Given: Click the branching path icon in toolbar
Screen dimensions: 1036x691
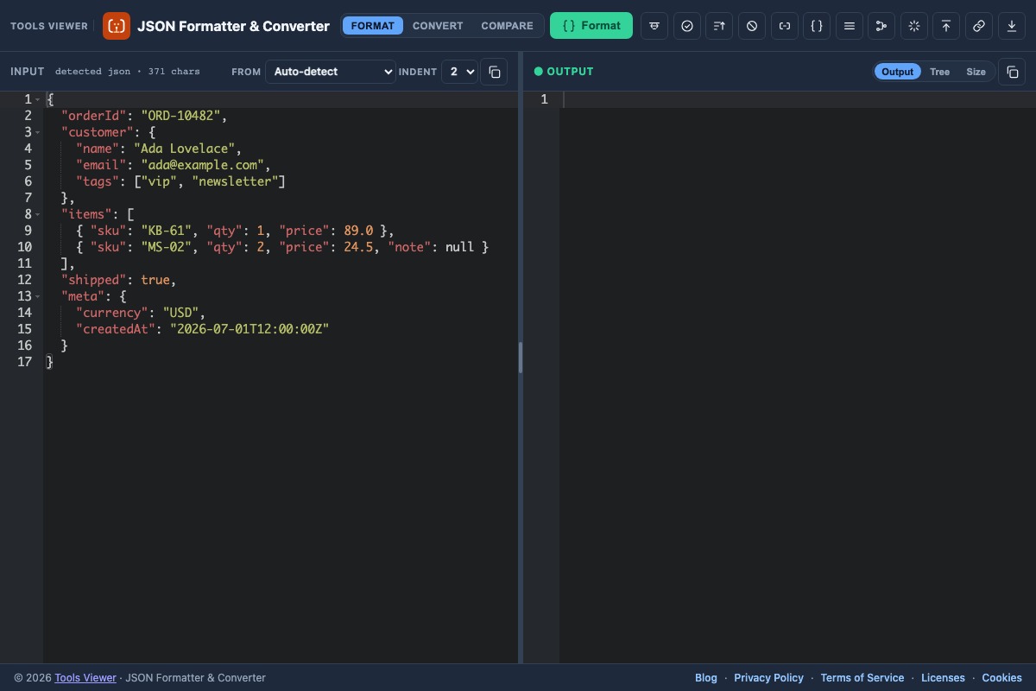Looking at the screenshot, I should [x=881, y=26].
